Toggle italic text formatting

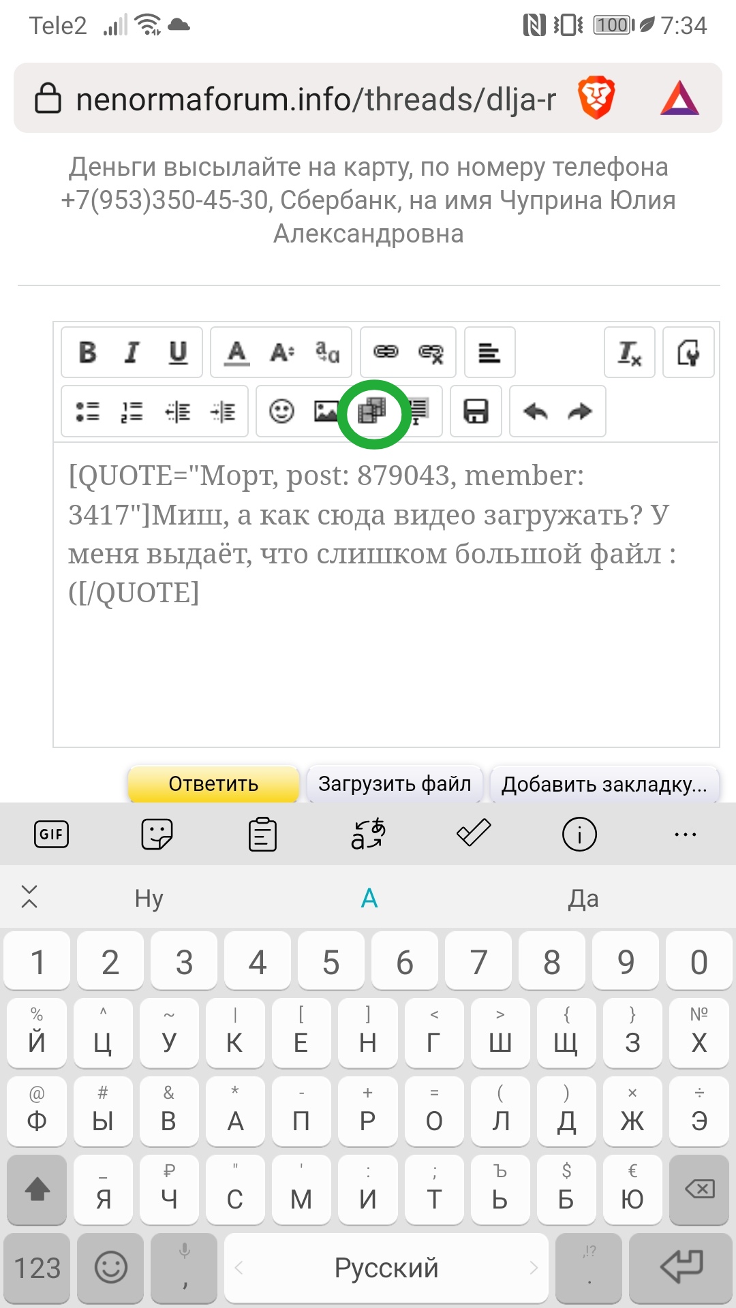click(x=132, y=352)
